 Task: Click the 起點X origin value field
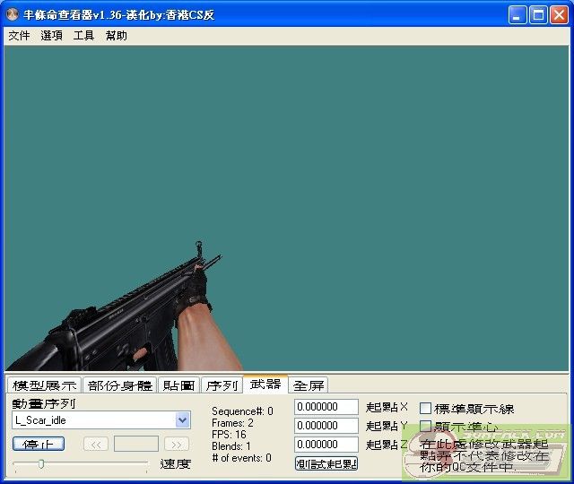pos(326,407)
